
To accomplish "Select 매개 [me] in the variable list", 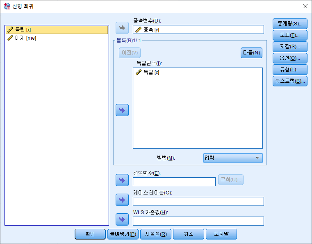I will (57, 38).
